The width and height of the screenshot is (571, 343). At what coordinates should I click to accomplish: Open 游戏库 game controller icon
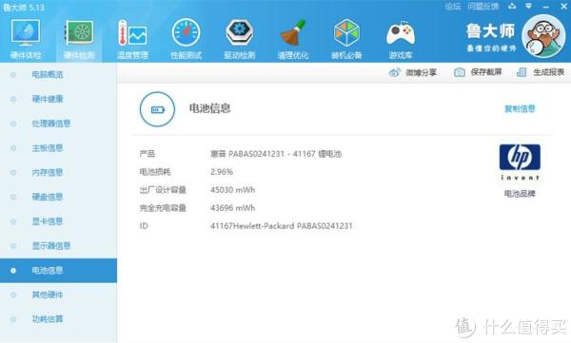tap(401, 33)
